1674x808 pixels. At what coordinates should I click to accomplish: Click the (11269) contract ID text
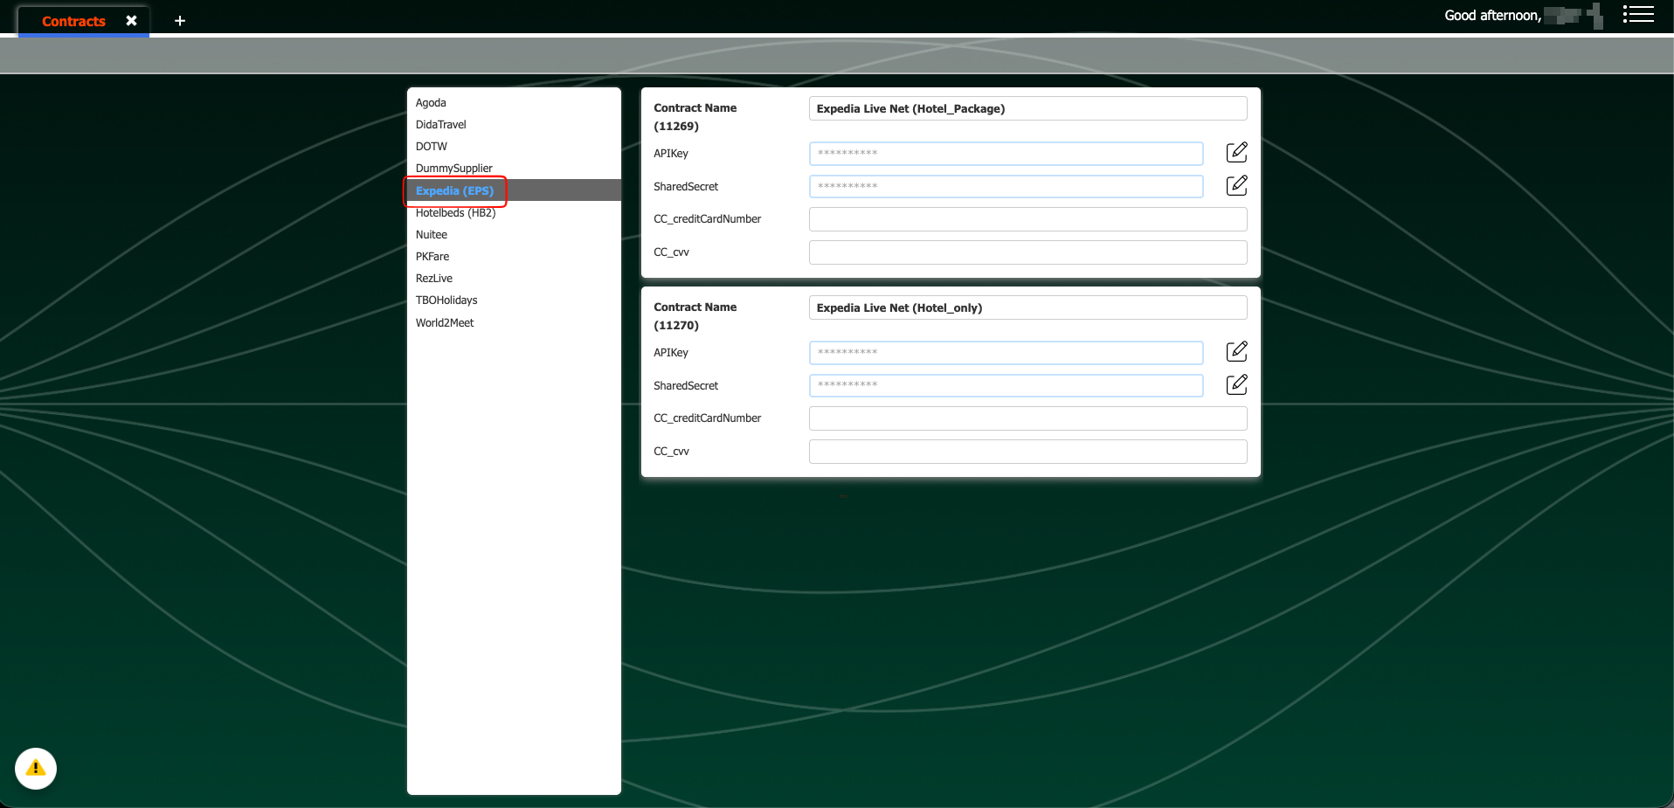(x=676, y=126)
